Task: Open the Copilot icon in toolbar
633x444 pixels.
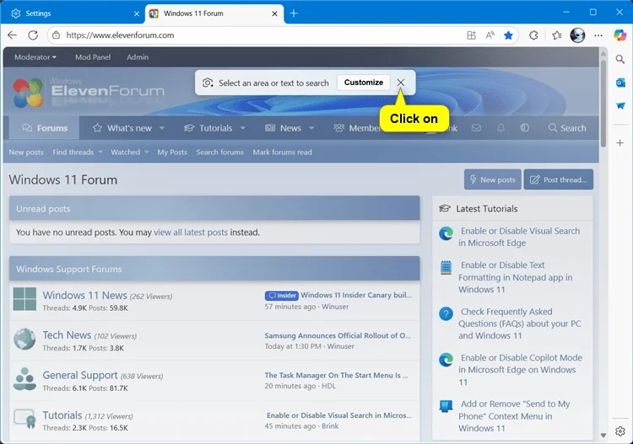Action: pyautogui.click(x=619, y=35)
